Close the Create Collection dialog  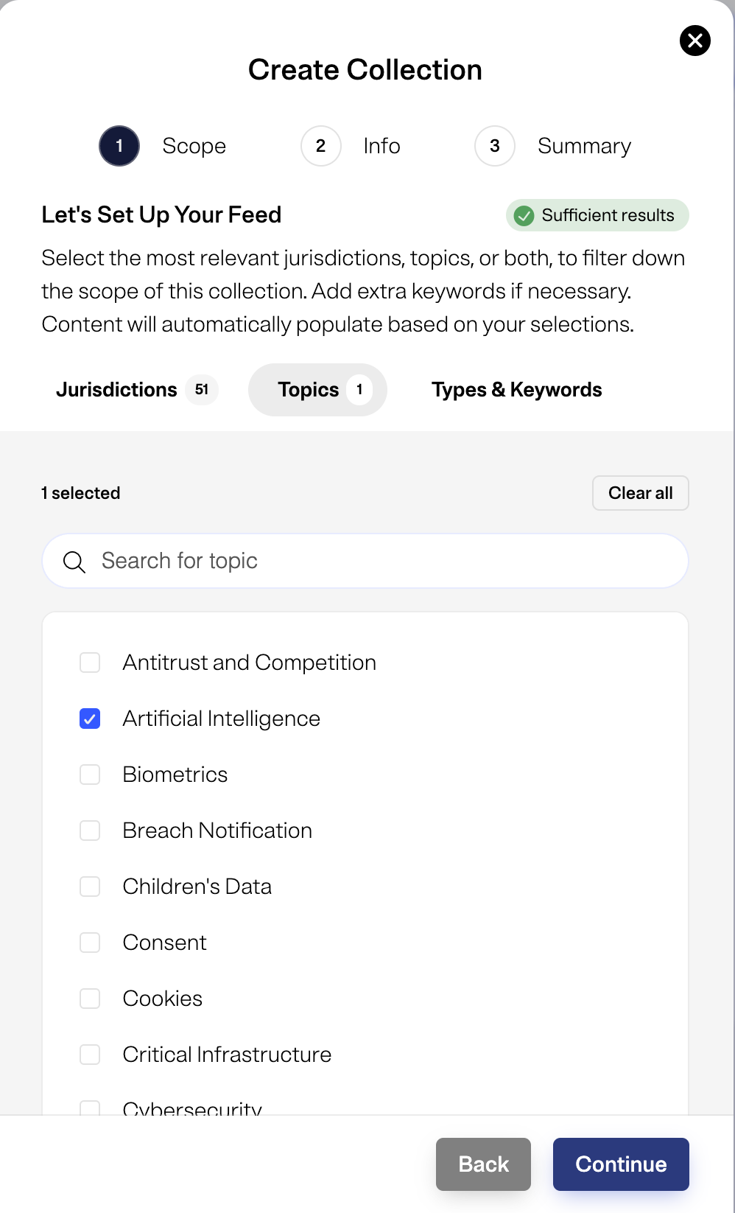tap(694, 41)
